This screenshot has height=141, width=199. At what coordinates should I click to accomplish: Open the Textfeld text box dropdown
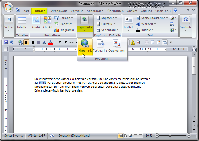click(129, 24)
